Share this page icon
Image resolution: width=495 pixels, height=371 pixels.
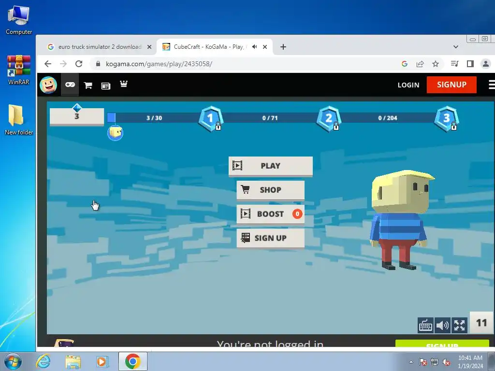420,64
